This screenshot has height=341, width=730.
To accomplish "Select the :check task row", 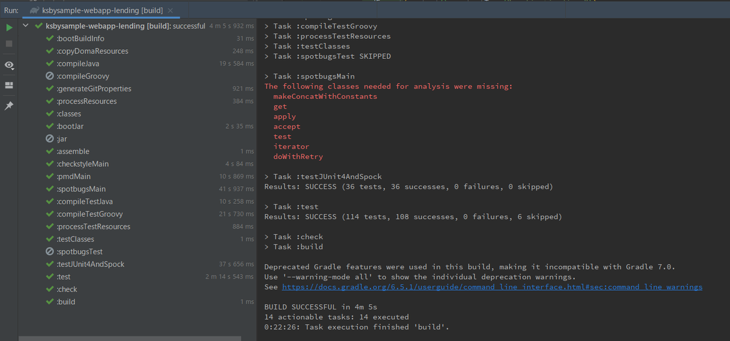I will 137,289.
